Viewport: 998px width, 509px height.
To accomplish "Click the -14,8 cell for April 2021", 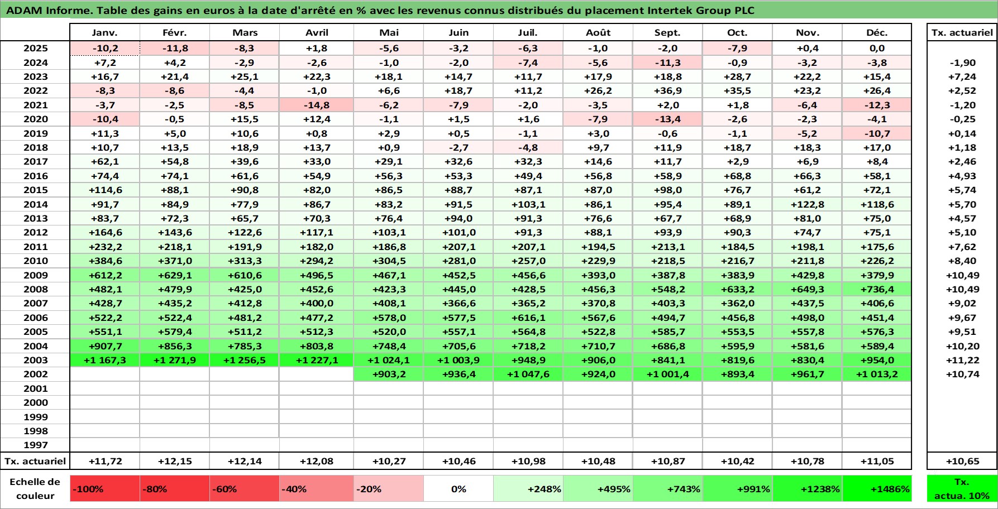I will point(317,105).
